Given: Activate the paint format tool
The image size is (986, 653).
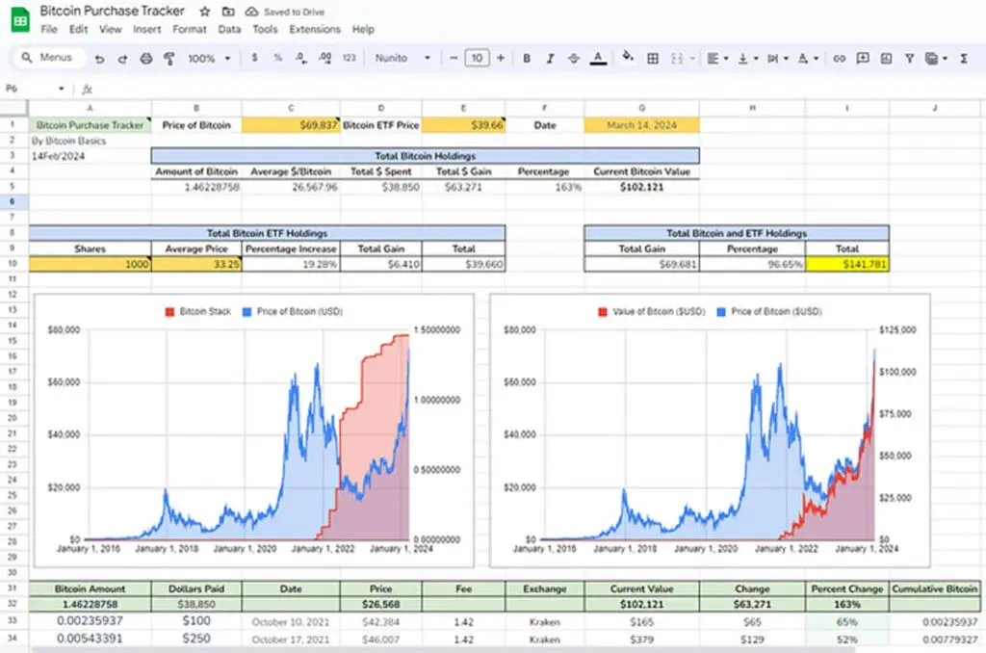Looking at the screenshot, I should pos(169,59).
